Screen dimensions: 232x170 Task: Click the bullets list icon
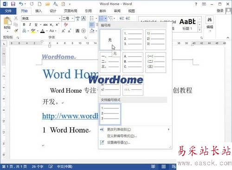pos(92,19)
